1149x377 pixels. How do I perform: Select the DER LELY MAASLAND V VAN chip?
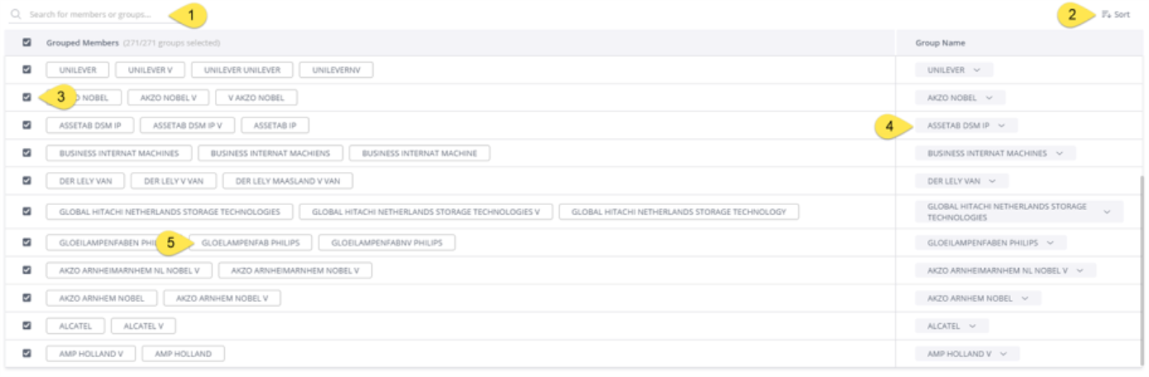[x=288, y=180]
